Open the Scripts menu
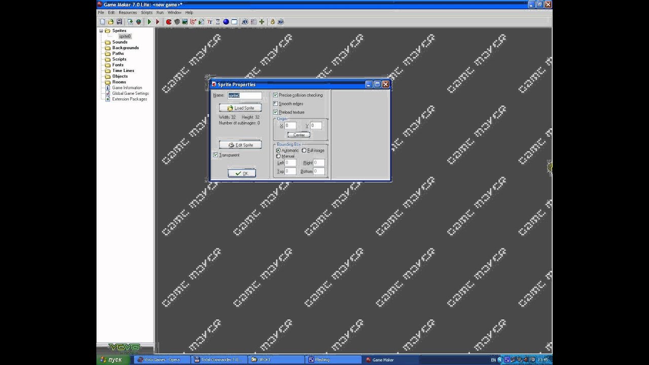This screenshot has height=365, width=649. [x=147, y=12]
